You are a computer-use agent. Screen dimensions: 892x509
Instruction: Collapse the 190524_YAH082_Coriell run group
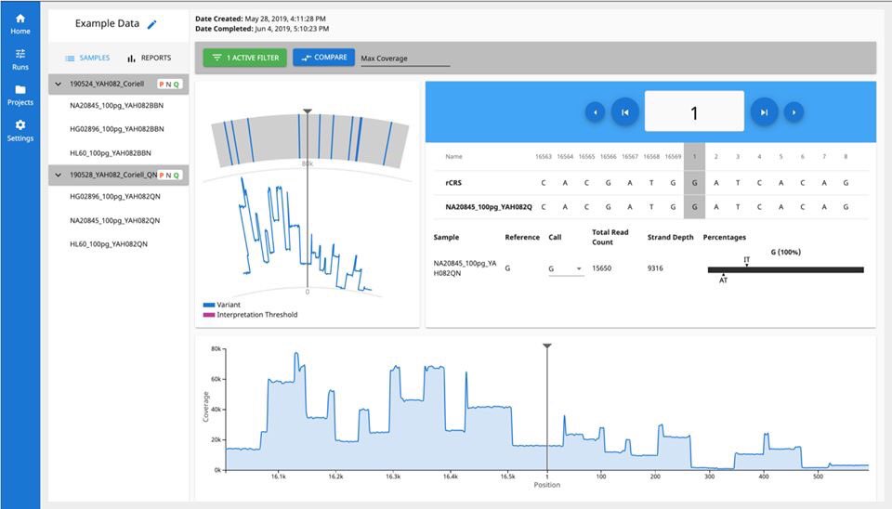(58, 85)
